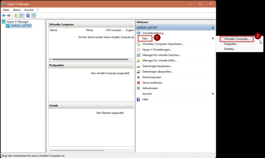
Task: Choose Virtueller Computer... from the submenu
Action: [237, 39]
